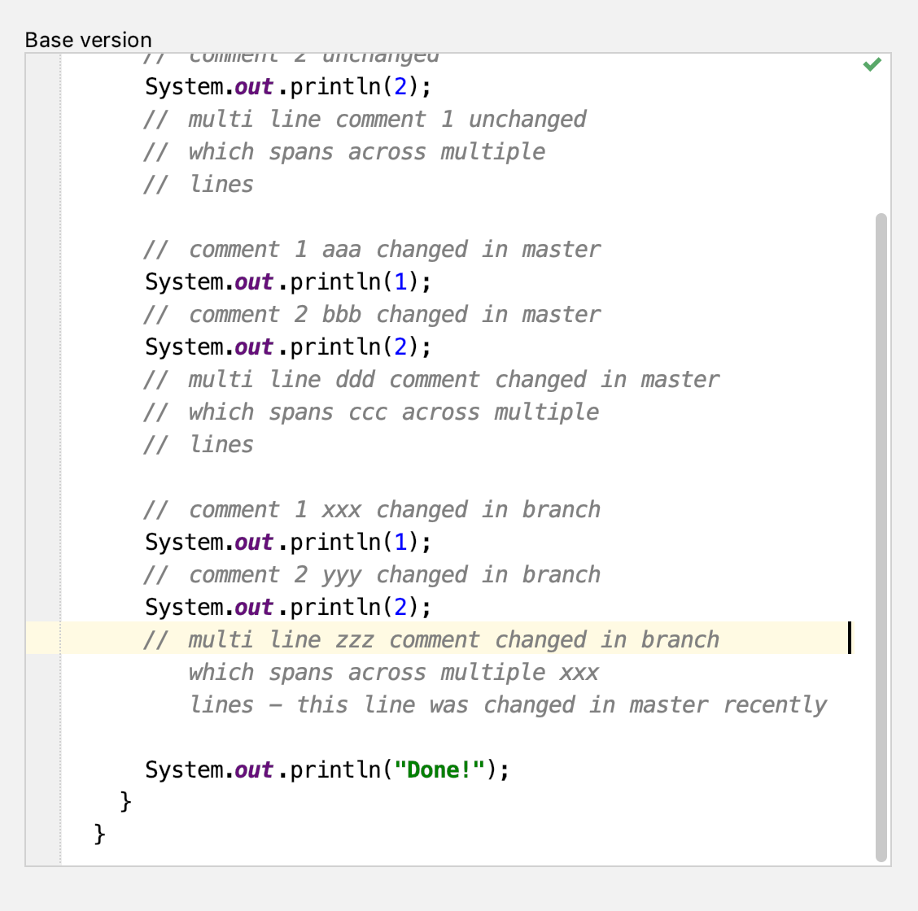
Task: Click the last closing brace
Action: click(x=100, y=834)
